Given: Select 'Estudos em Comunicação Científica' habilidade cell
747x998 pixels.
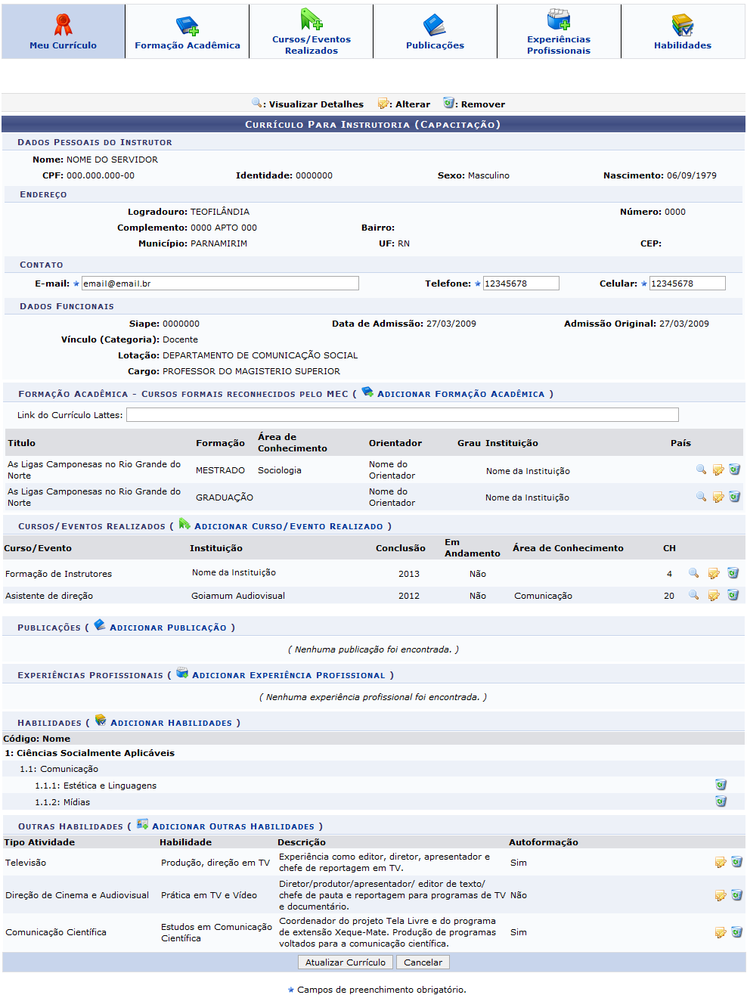Looking at the screenshot, I should (216, 932).
